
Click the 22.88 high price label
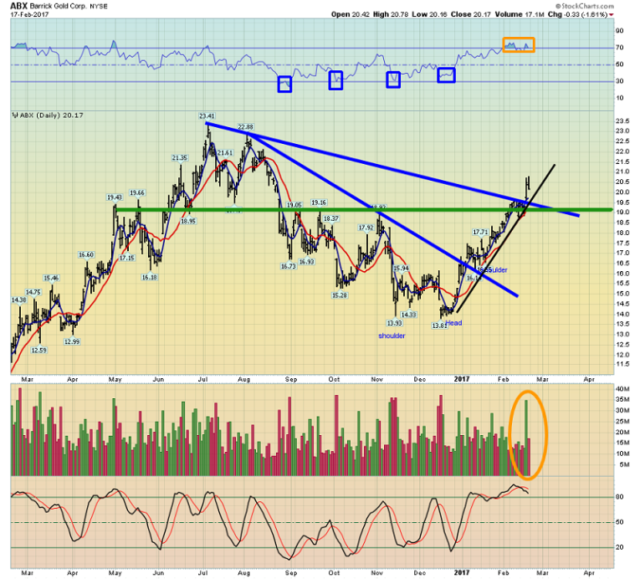246,126
